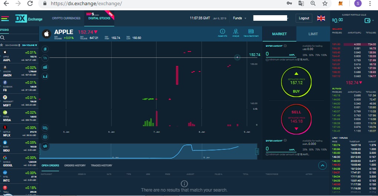Select the Stocks list tab
The height and width of the screenshot is (196, 378).
tap(4, 30)
